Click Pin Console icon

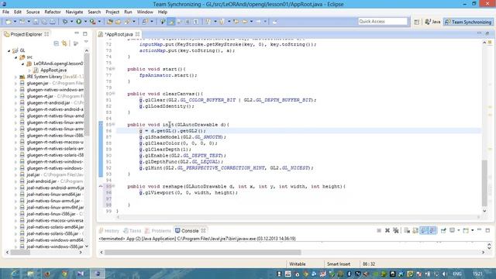click(x=443, y=231)
